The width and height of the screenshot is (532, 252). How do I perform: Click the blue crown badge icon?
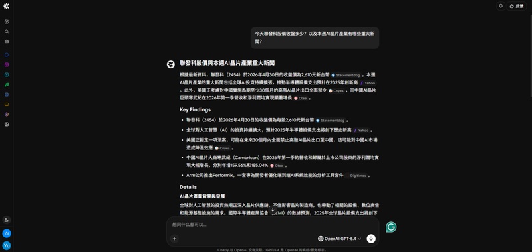[x=7, y=233]
